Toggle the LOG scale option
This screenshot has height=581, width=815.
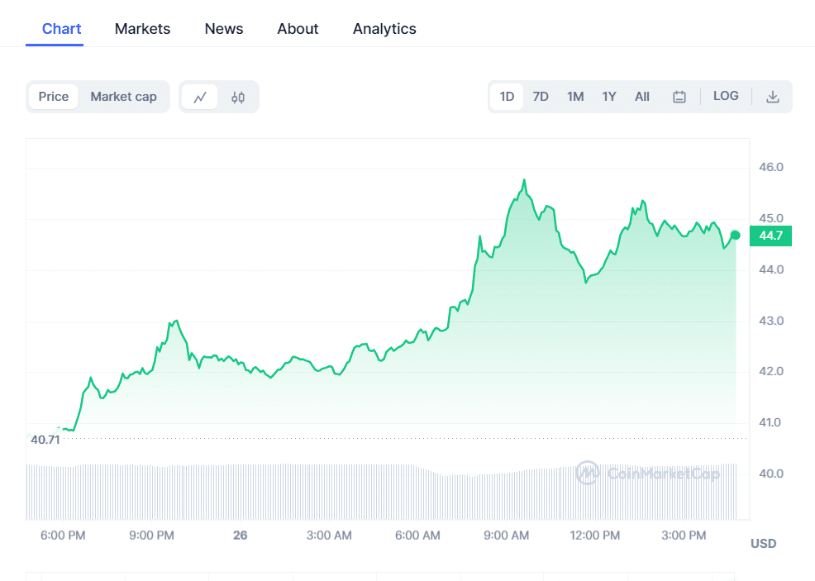pyautogui.click(x=726, y=96)
